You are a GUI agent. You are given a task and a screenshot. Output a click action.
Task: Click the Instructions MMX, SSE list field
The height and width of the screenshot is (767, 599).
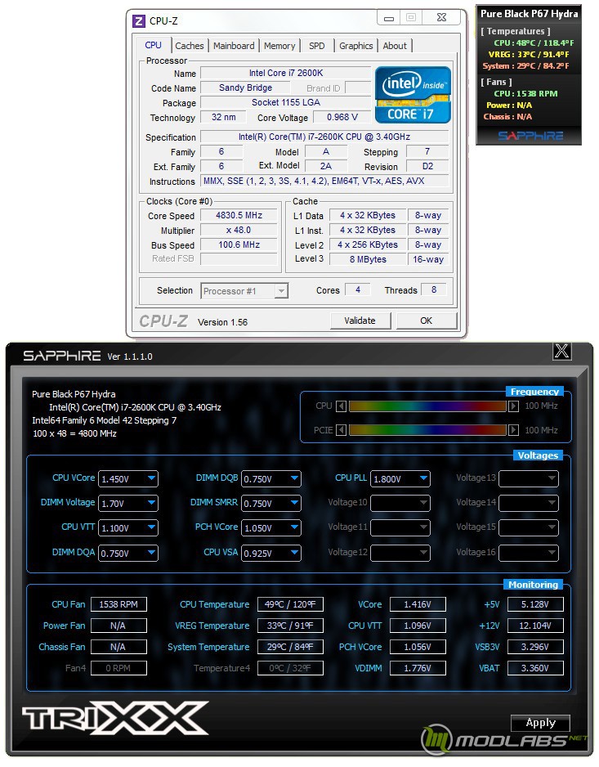click(324, 181)
